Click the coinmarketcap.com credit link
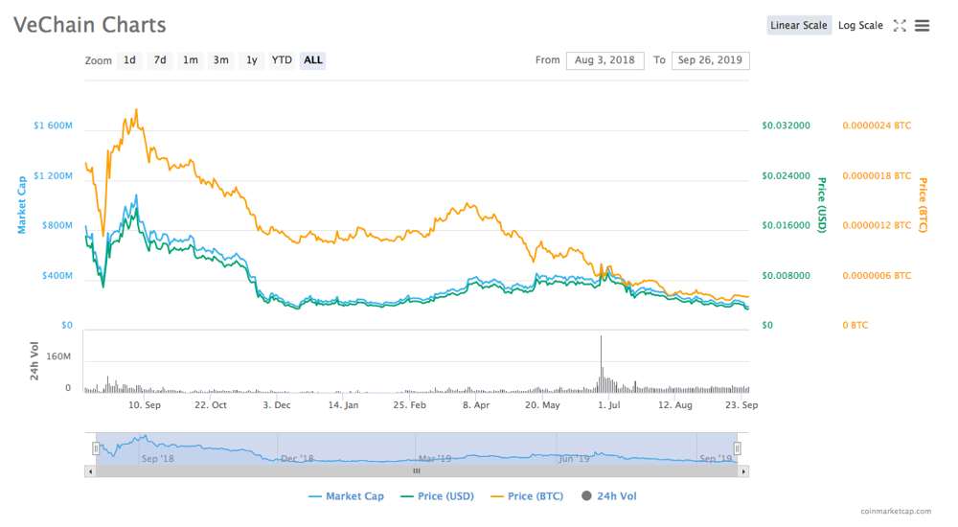 click(x=896, y=511)
